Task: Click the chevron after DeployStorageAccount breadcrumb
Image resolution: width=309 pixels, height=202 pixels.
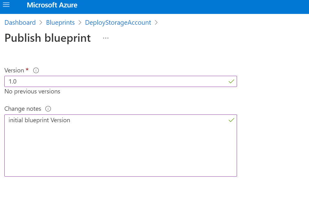Action: [x=156, y=23]
